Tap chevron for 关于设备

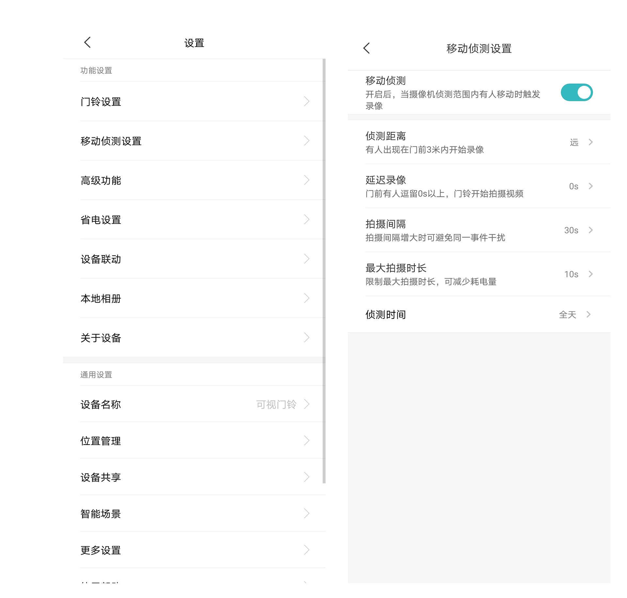[306, 338]
